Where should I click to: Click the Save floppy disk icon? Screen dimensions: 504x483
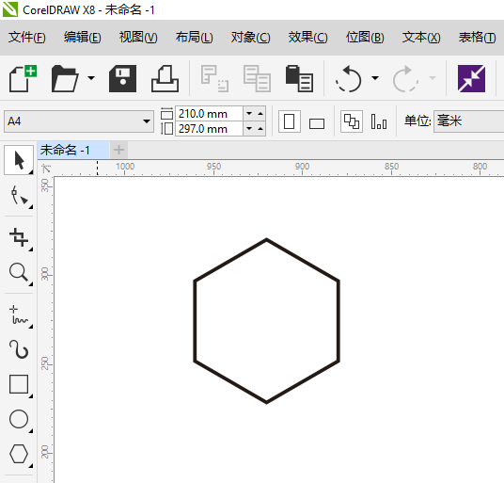point(122,78)
